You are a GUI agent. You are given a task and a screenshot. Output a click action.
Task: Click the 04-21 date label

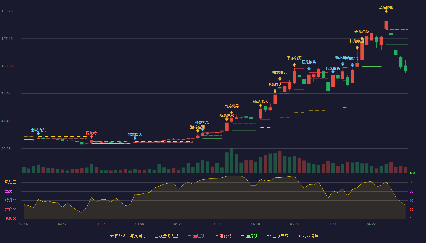(x=178, y=224)
